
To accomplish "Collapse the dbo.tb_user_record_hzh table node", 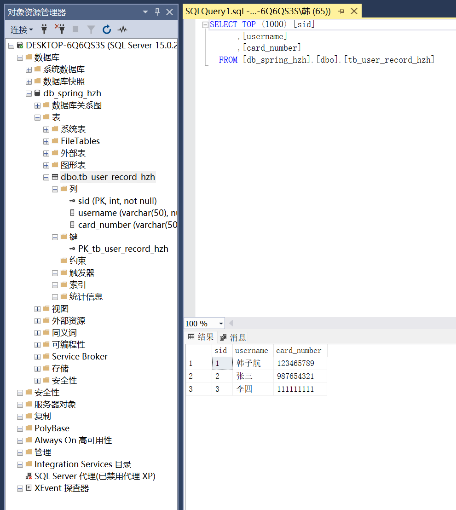I will click(46, 177).
